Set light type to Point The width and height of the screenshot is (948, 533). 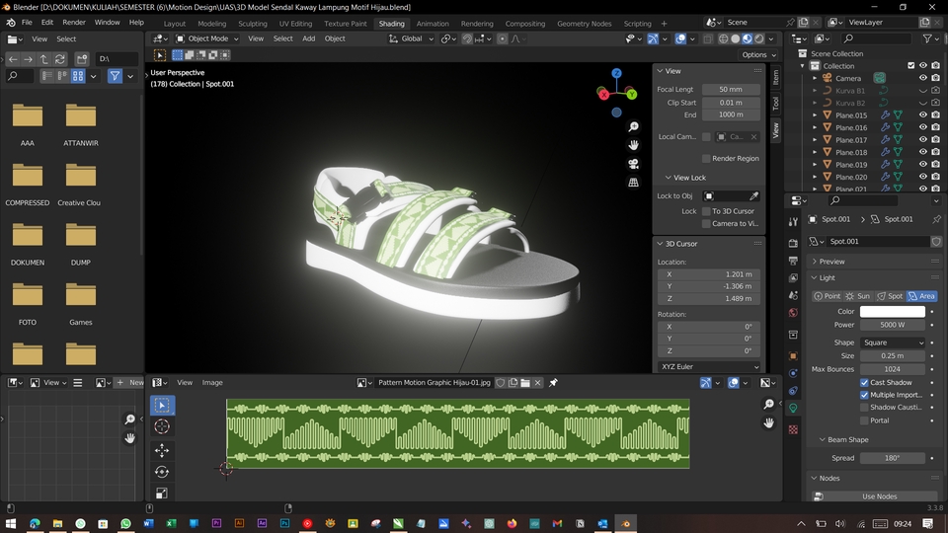[x=828, y=296]
